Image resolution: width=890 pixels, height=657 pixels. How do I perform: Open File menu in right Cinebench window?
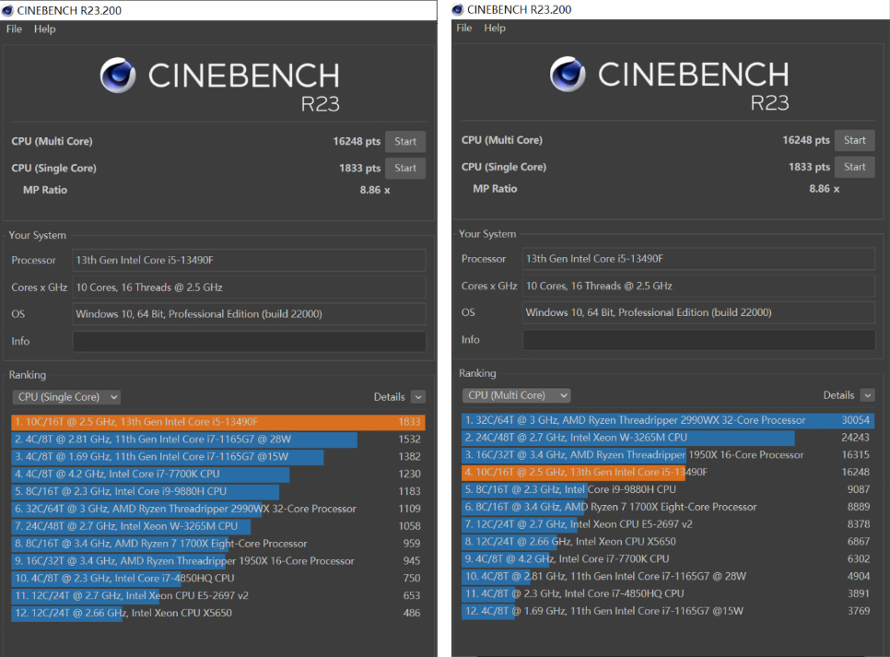pos(463,28)
